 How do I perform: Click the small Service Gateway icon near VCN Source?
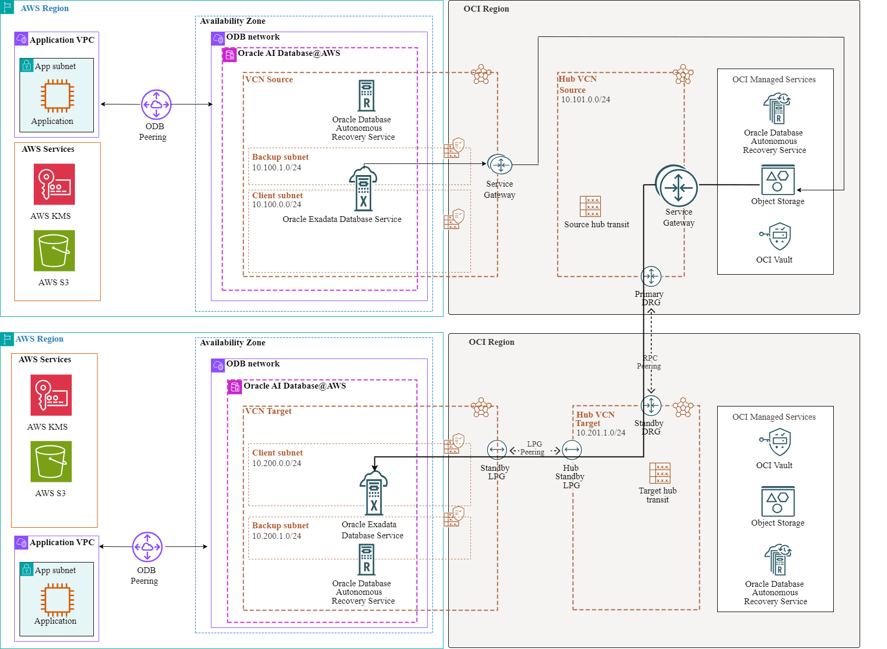pos(500,165)
